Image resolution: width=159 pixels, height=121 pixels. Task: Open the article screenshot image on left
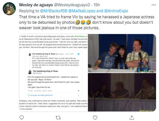[53, 73]
